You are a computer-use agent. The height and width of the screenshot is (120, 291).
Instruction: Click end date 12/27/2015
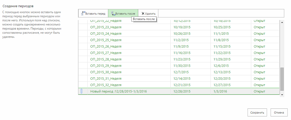pos(222,85)
